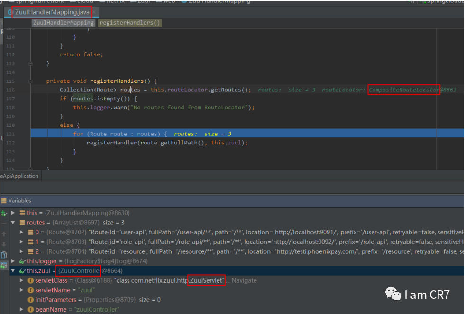Click the class icon on ZuulHandlerMapping.java tab
This screenshot has width=465, height=314.
coord(10,12)
